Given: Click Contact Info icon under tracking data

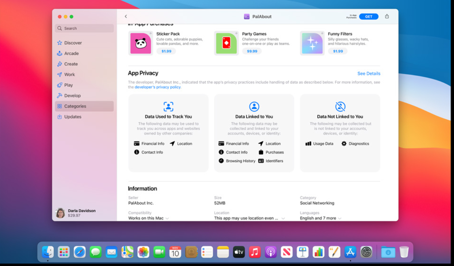Looking at the screenshot, I should click(137, 152).
